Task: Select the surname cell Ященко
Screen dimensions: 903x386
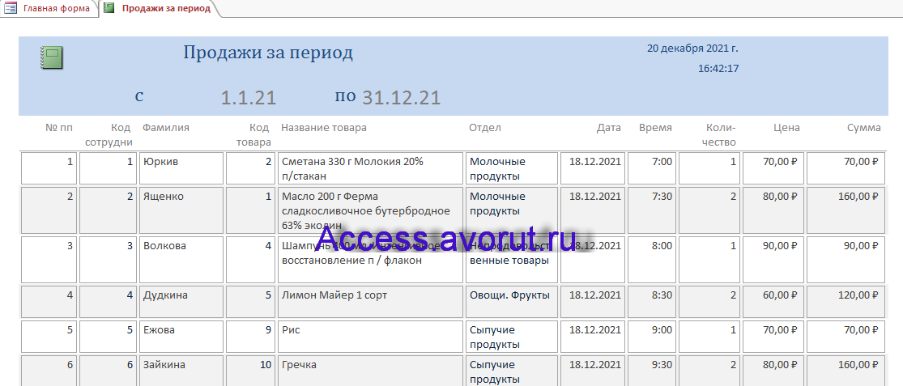Action: click(x=181, y=209)
